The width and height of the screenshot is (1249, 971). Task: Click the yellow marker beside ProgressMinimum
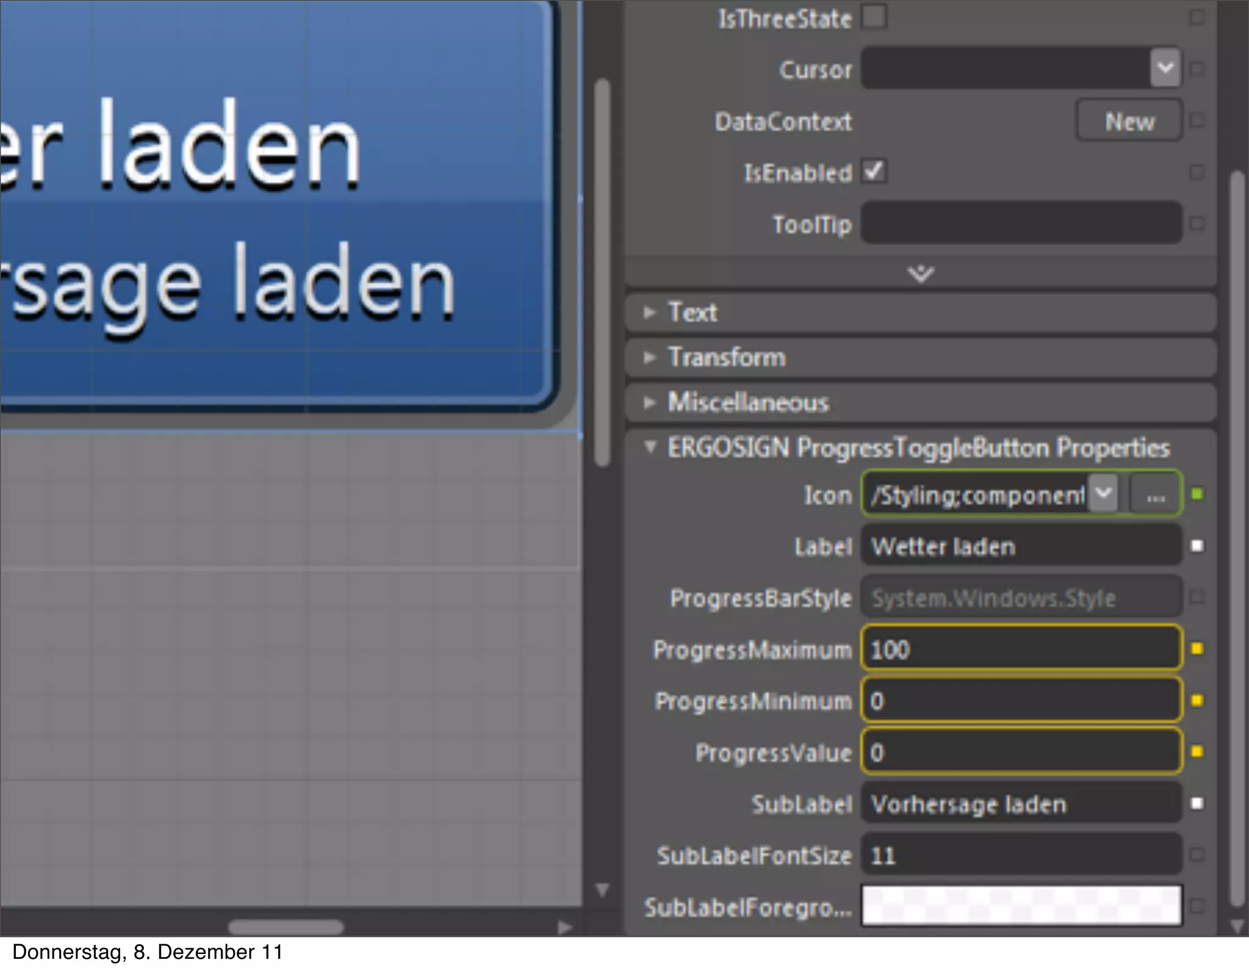1197,700
